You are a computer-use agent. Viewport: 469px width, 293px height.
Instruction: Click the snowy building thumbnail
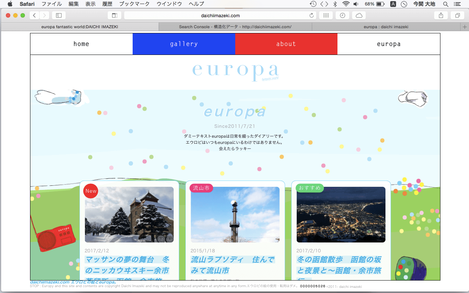tap(129, 215)
